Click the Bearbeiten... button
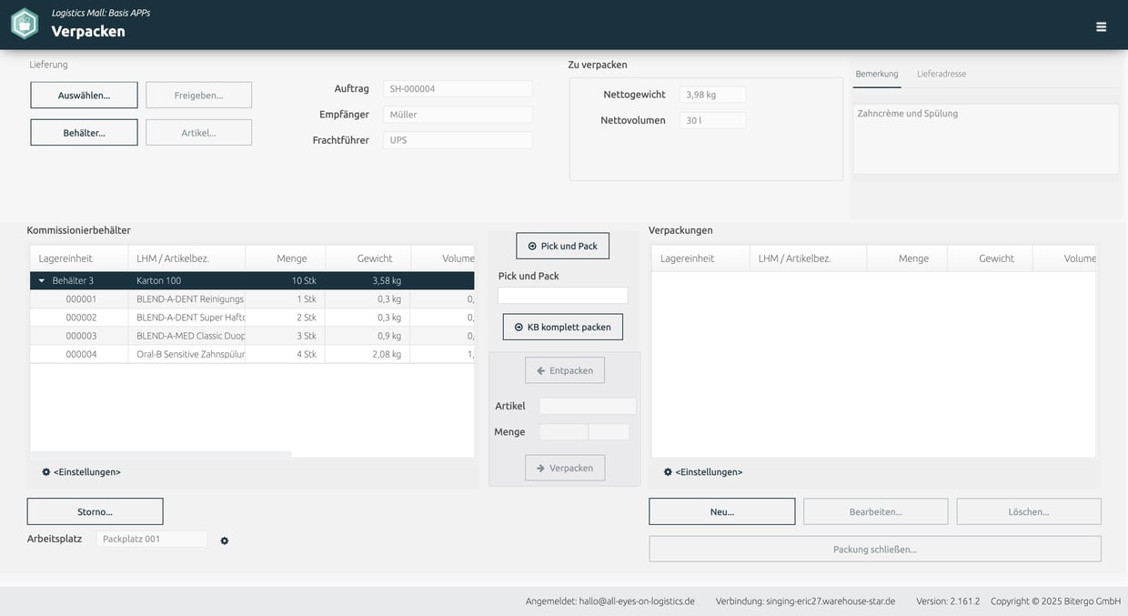This screenshot has width=1128, height=616. coord(876,511)
